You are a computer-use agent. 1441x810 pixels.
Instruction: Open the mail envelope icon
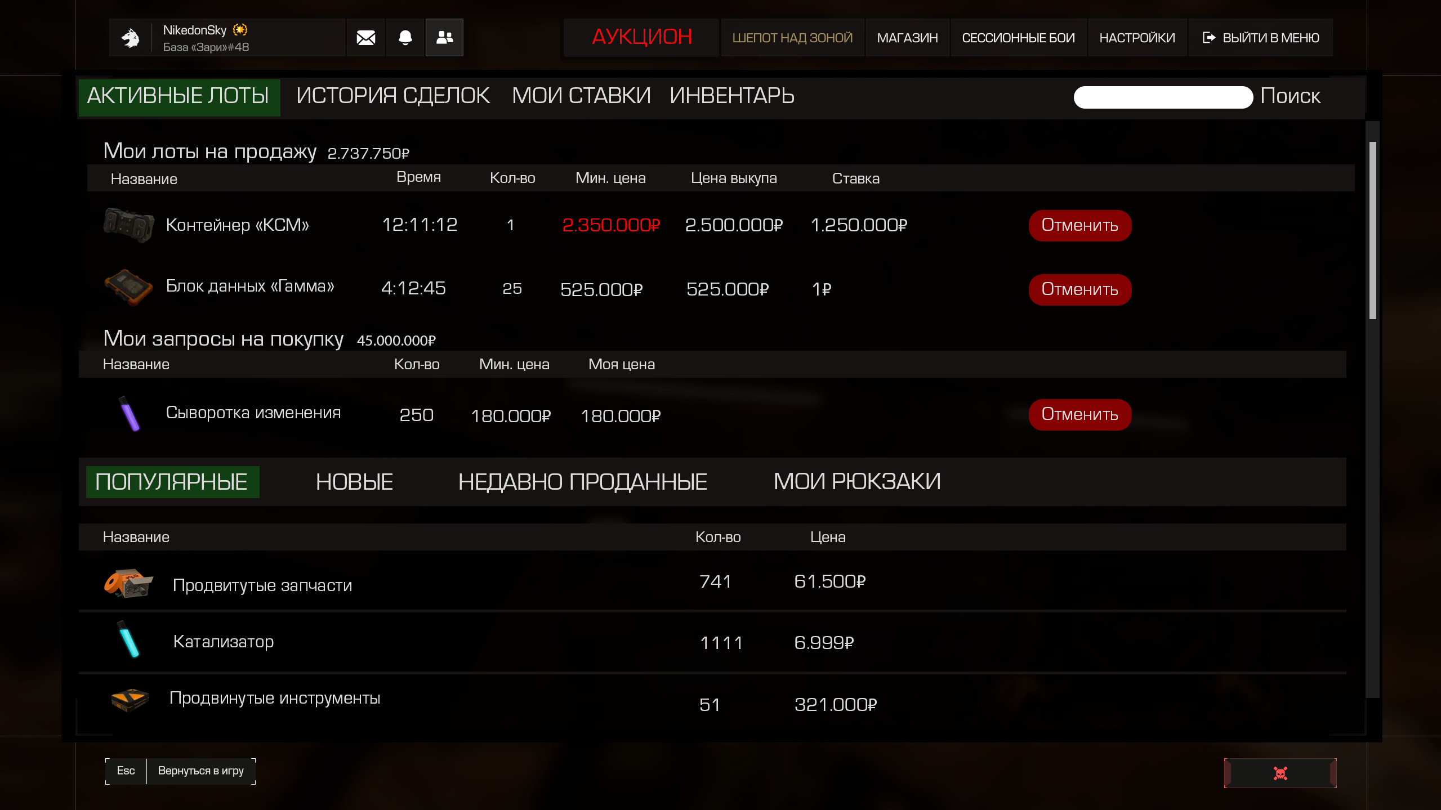(365, 38)
